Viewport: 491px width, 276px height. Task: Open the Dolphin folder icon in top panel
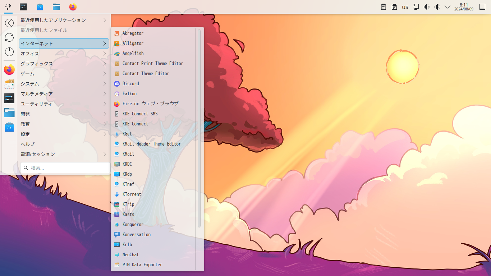point(56,7)
